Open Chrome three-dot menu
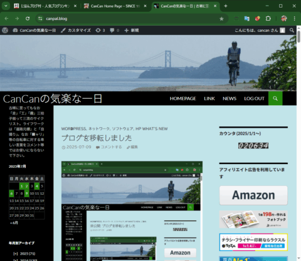The image size is (301, 261). (x=294, y=19)
